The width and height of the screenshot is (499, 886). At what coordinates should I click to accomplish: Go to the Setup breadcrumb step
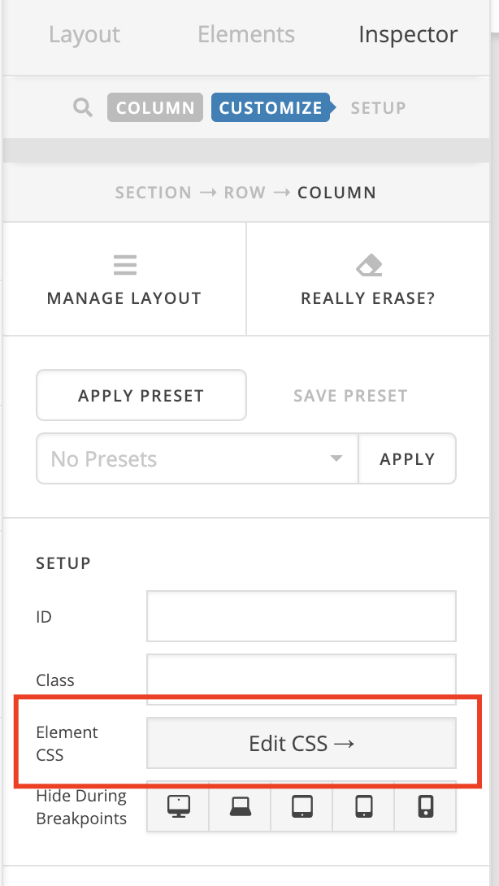[x=378, y=108]
